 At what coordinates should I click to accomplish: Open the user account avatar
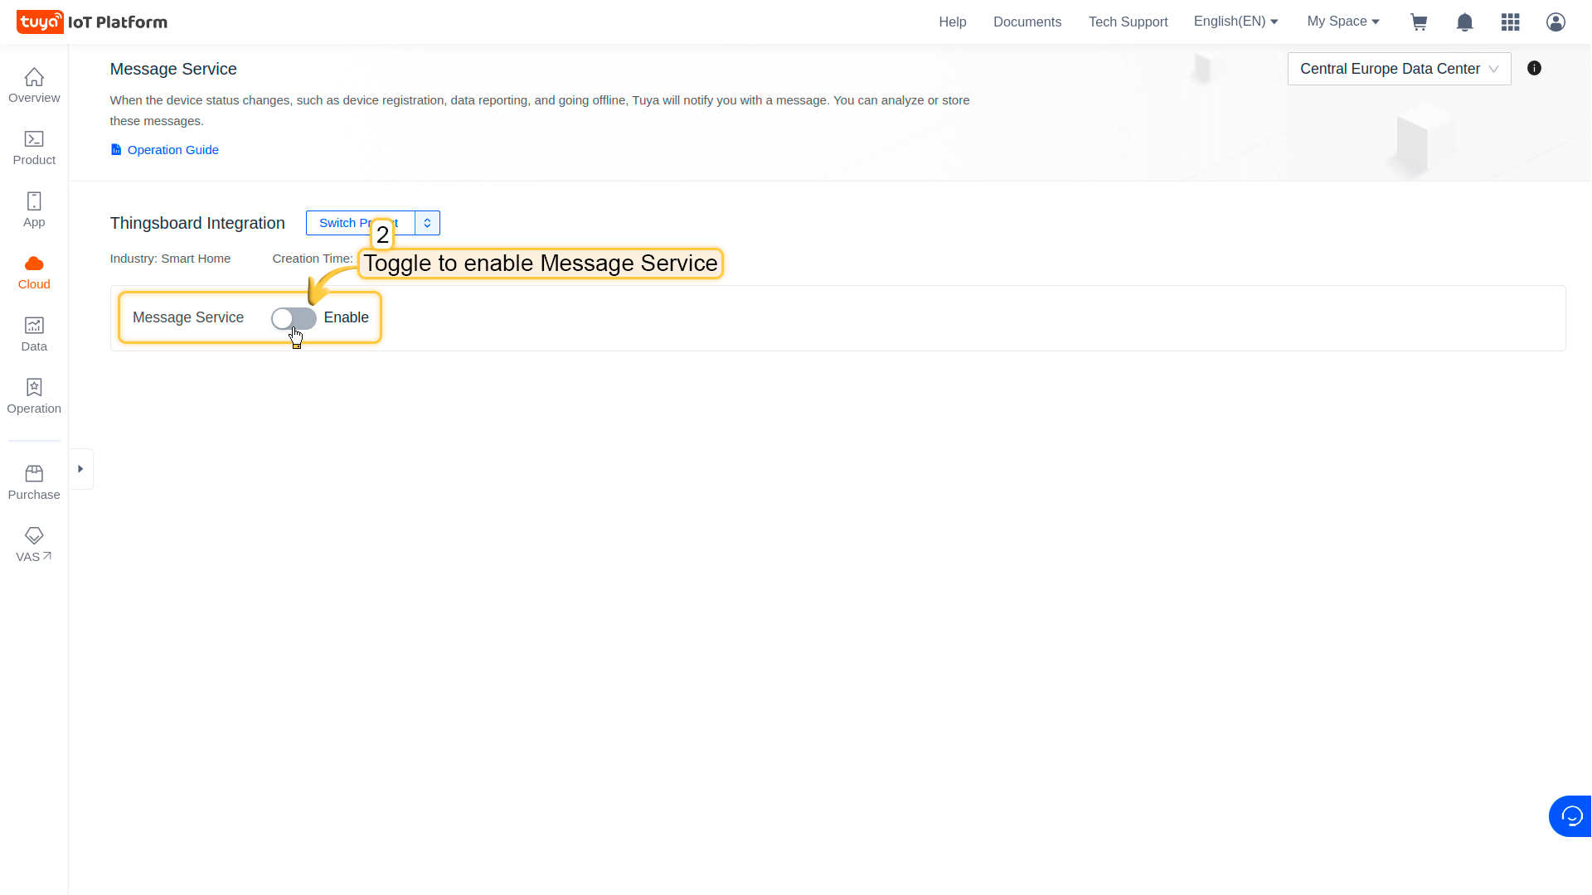coord(1556,22)
